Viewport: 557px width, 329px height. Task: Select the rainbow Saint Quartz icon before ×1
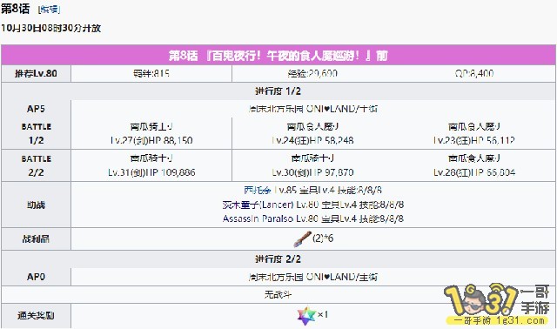click(x=306, y=315)
